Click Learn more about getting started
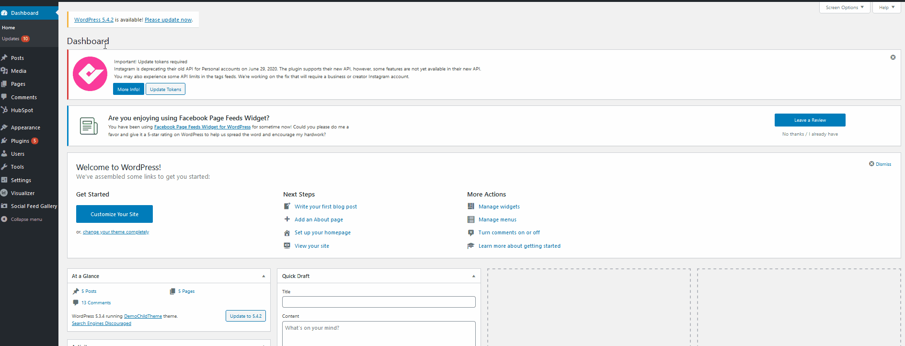 pyautogui.click(x=519, y=246)
